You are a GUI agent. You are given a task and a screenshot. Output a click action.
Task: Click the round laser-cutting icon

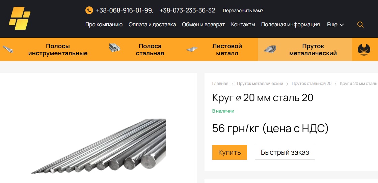(364, 49)
